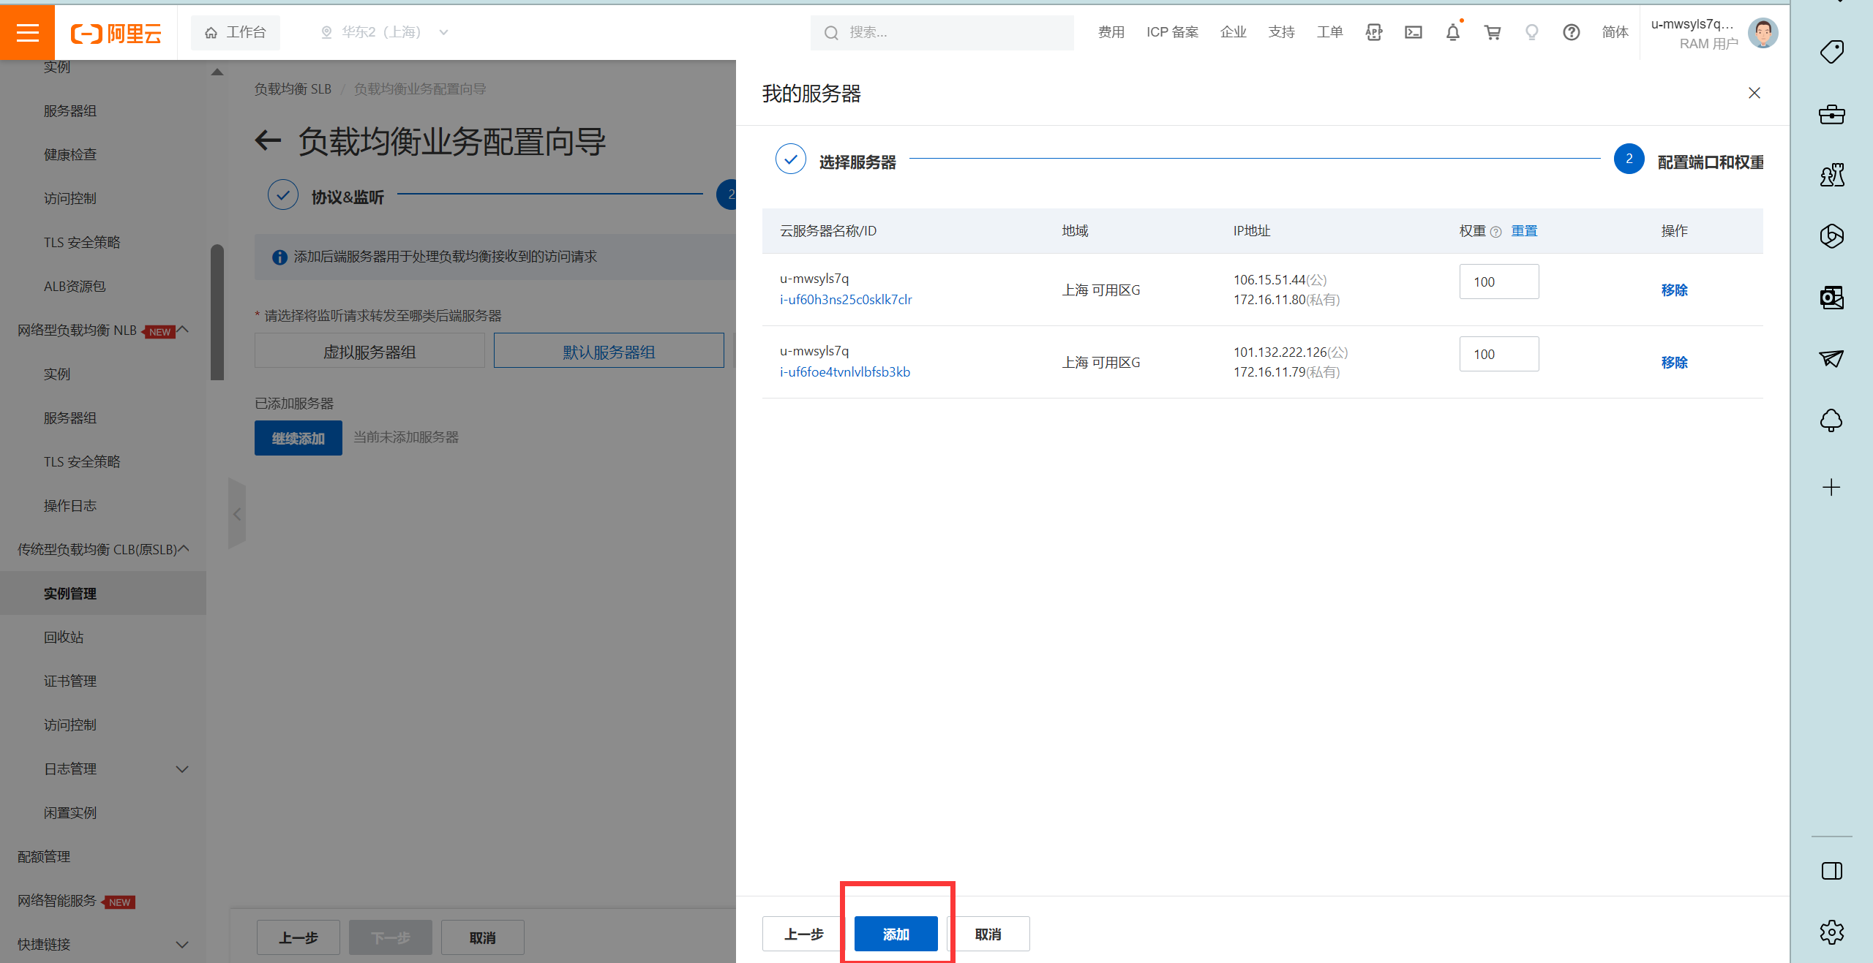Open the API tools icon
1873x963 pixels.
(1374, 32)
